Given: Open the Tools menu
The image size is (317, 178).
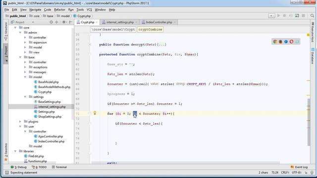Looking at the screenshot, I should [x=80, y=10].
